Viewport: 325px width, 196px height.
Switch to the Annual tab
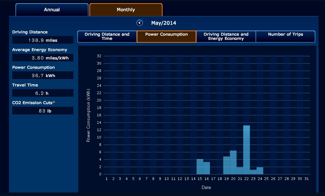tap(52, 10)
